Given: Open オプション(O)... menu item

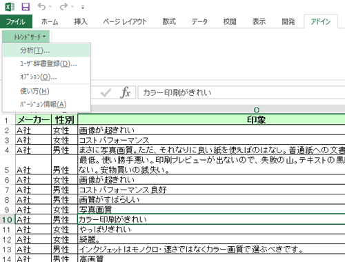Looking at the screenshot, I should pos(46,77).
